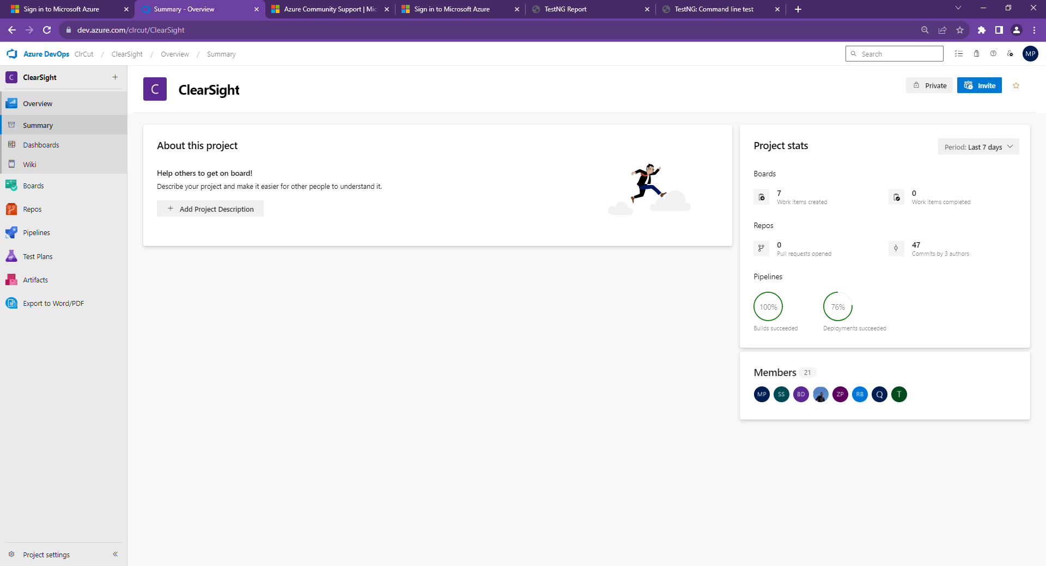Open the Wiki page
Viewport: 1046px width, 566px height.
pos(64,164)
